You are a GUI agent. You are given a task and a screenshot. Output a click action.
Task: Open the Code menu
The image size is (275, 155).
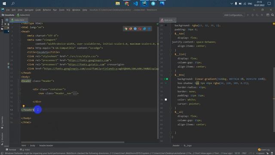point(38,10)
